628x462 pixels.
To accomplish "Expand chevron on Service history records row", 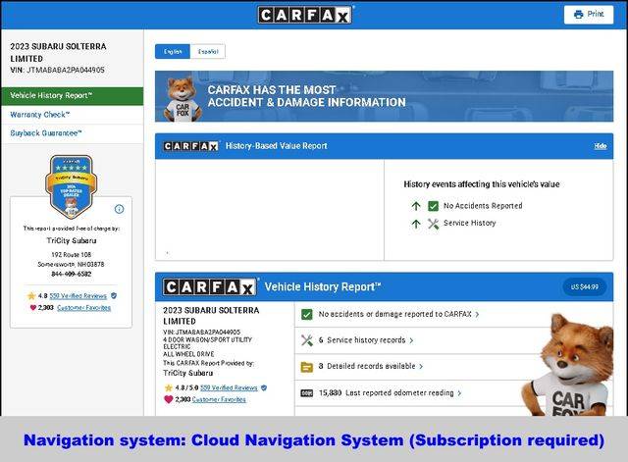I will coord(411,340).
